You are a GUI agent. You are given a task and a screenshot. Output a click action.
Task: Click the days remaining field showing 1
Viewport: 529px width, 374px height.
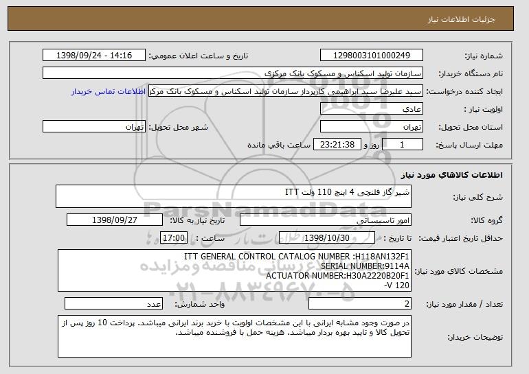pos(402,145)
